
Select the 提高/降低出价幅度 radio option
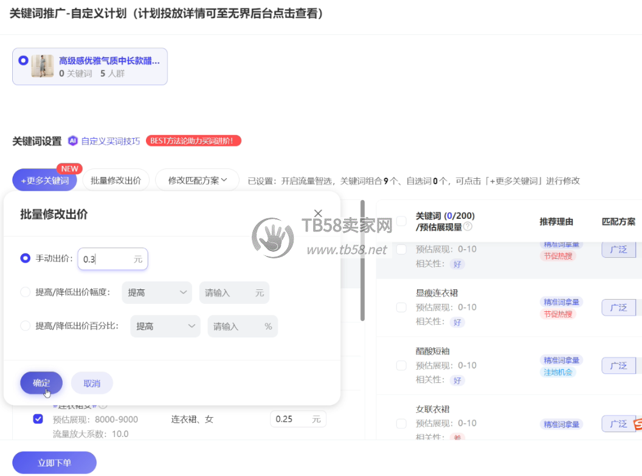pyautogui.click(x=25, y=292)
